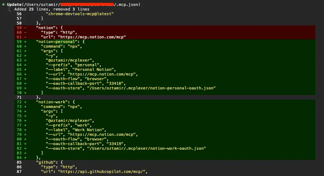Click the Update file path header
Image resolution: width=324 pixels, height=176 pixels.
pos(73,4)
